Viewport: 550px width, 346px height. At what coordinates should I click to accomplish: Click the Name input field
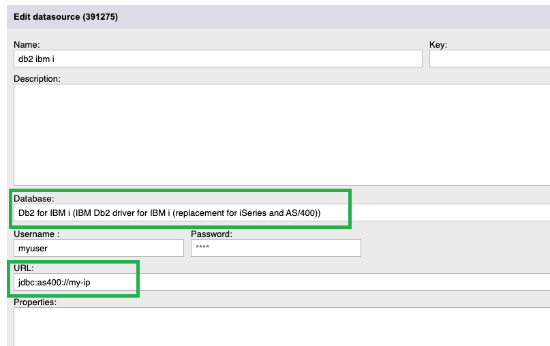[218, 59]
